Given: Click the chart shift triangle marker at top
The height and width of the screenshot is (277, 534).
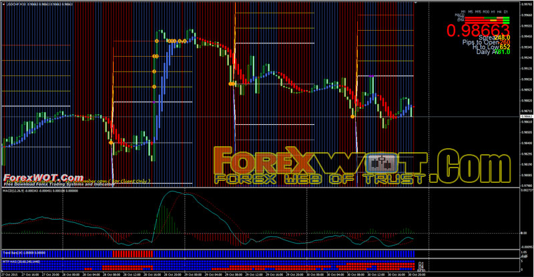Looking at the screenshot, I should tap(415, 3).
